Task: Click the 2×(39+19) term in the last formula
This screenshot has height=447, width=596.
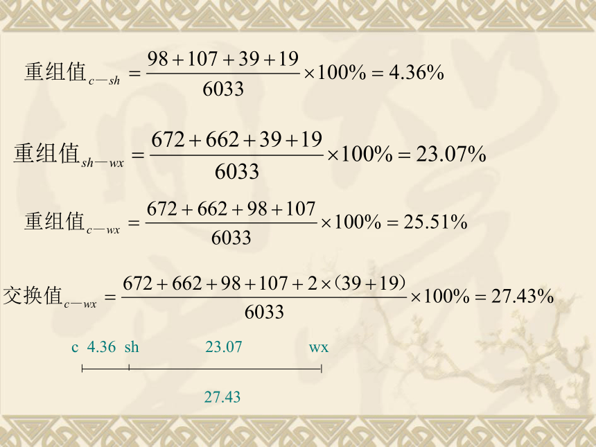Action: 356,283
